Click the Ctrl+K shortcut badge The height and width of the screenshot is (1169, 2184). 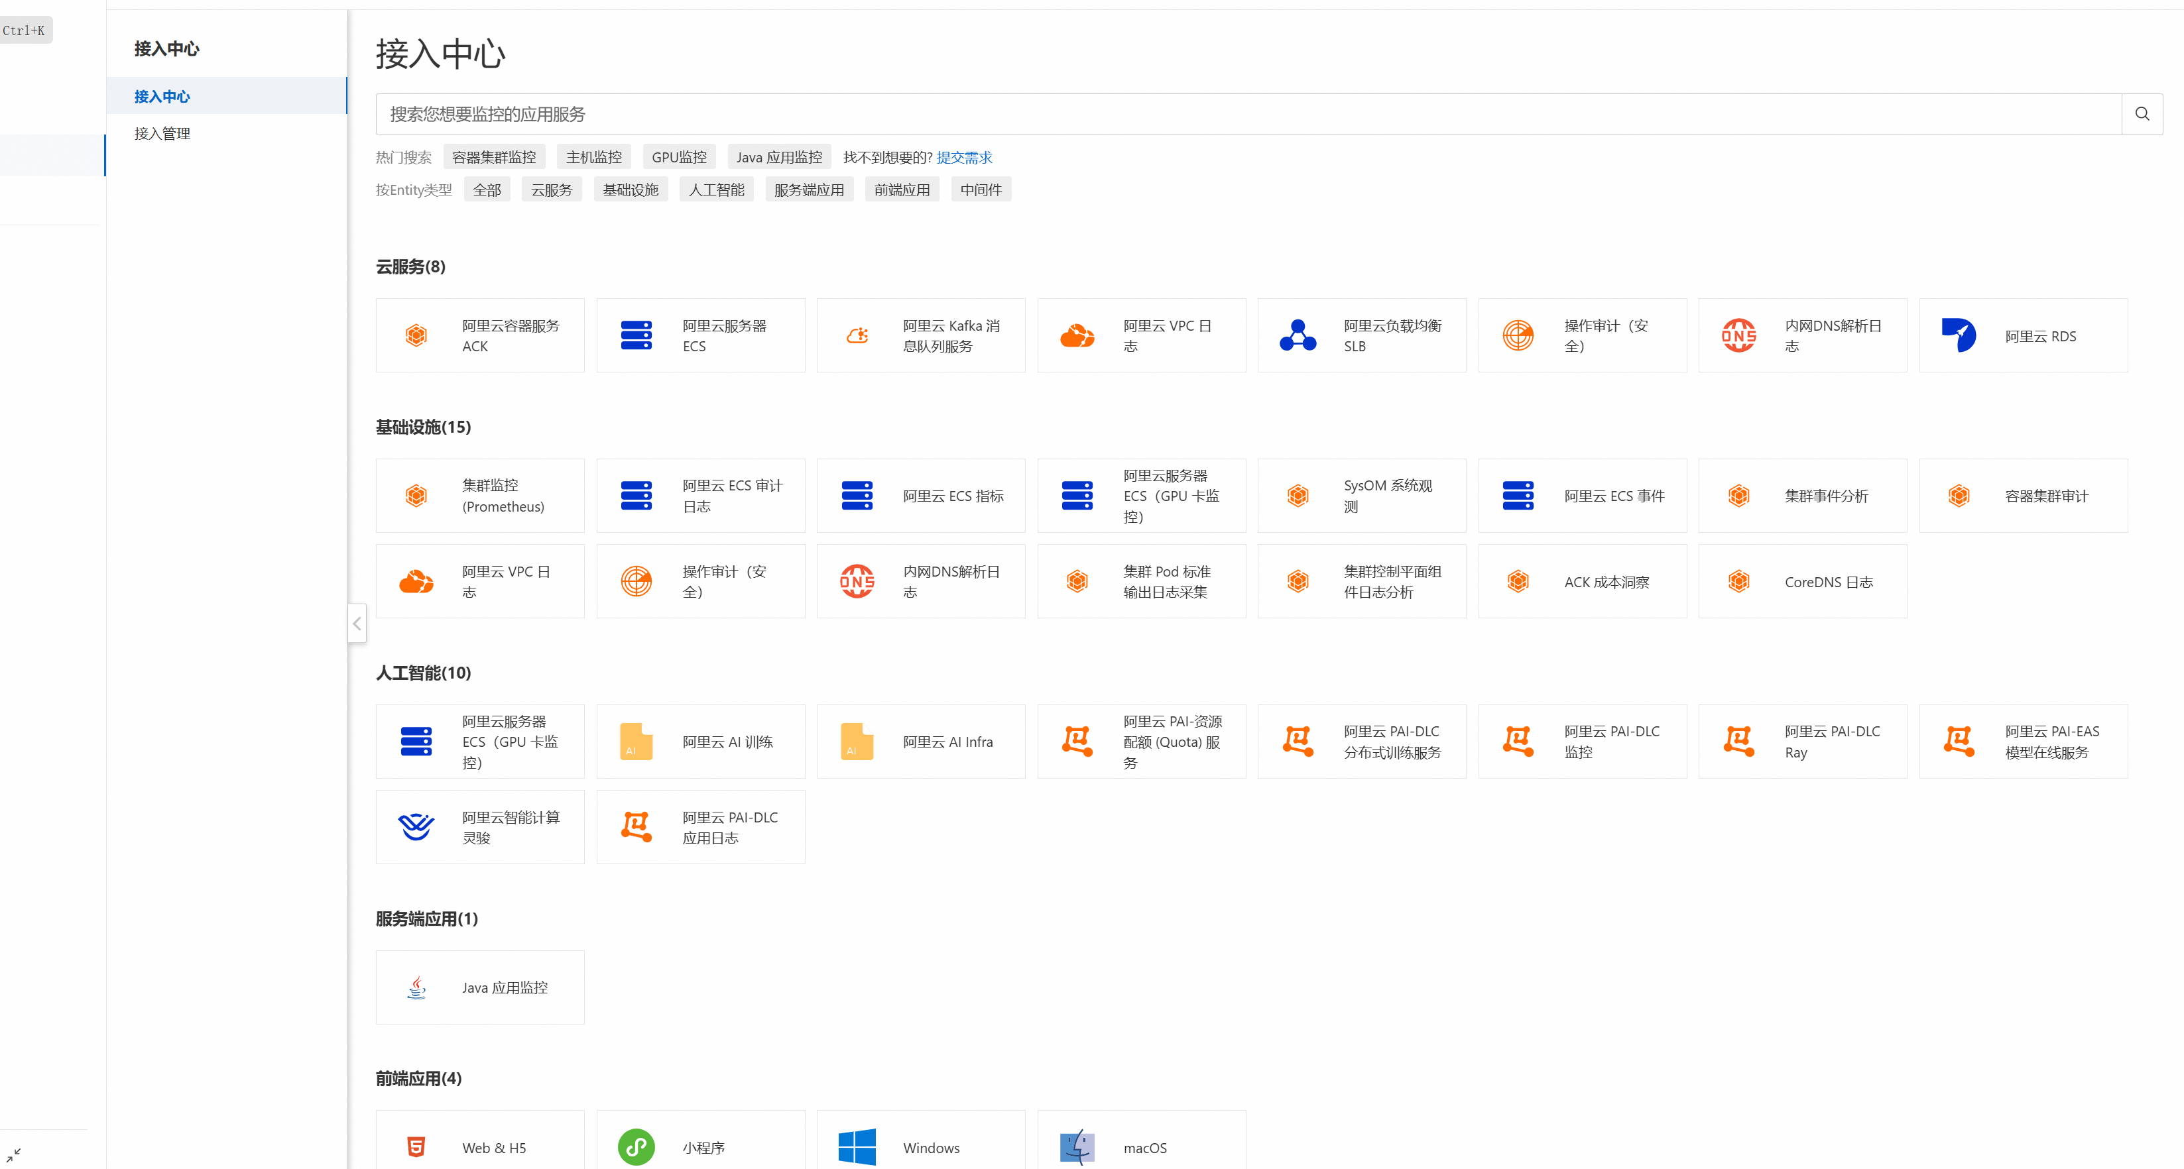(25, 30)
